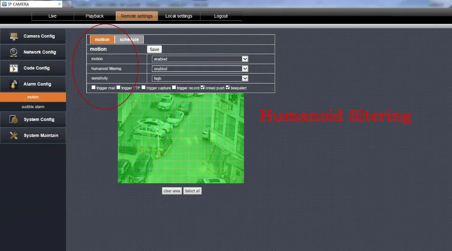Enable the trigger capture checkbox
The image size is (452, 251).
[x=143, y=88]
